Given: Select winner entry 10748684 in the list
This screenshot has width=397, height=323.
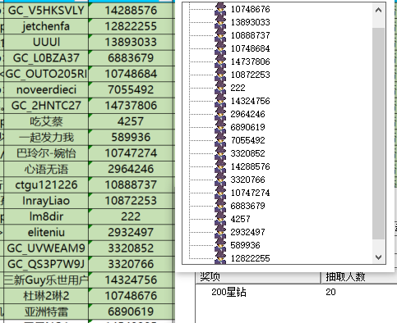Looking at the screenshot, I should (x=250, y=48).
